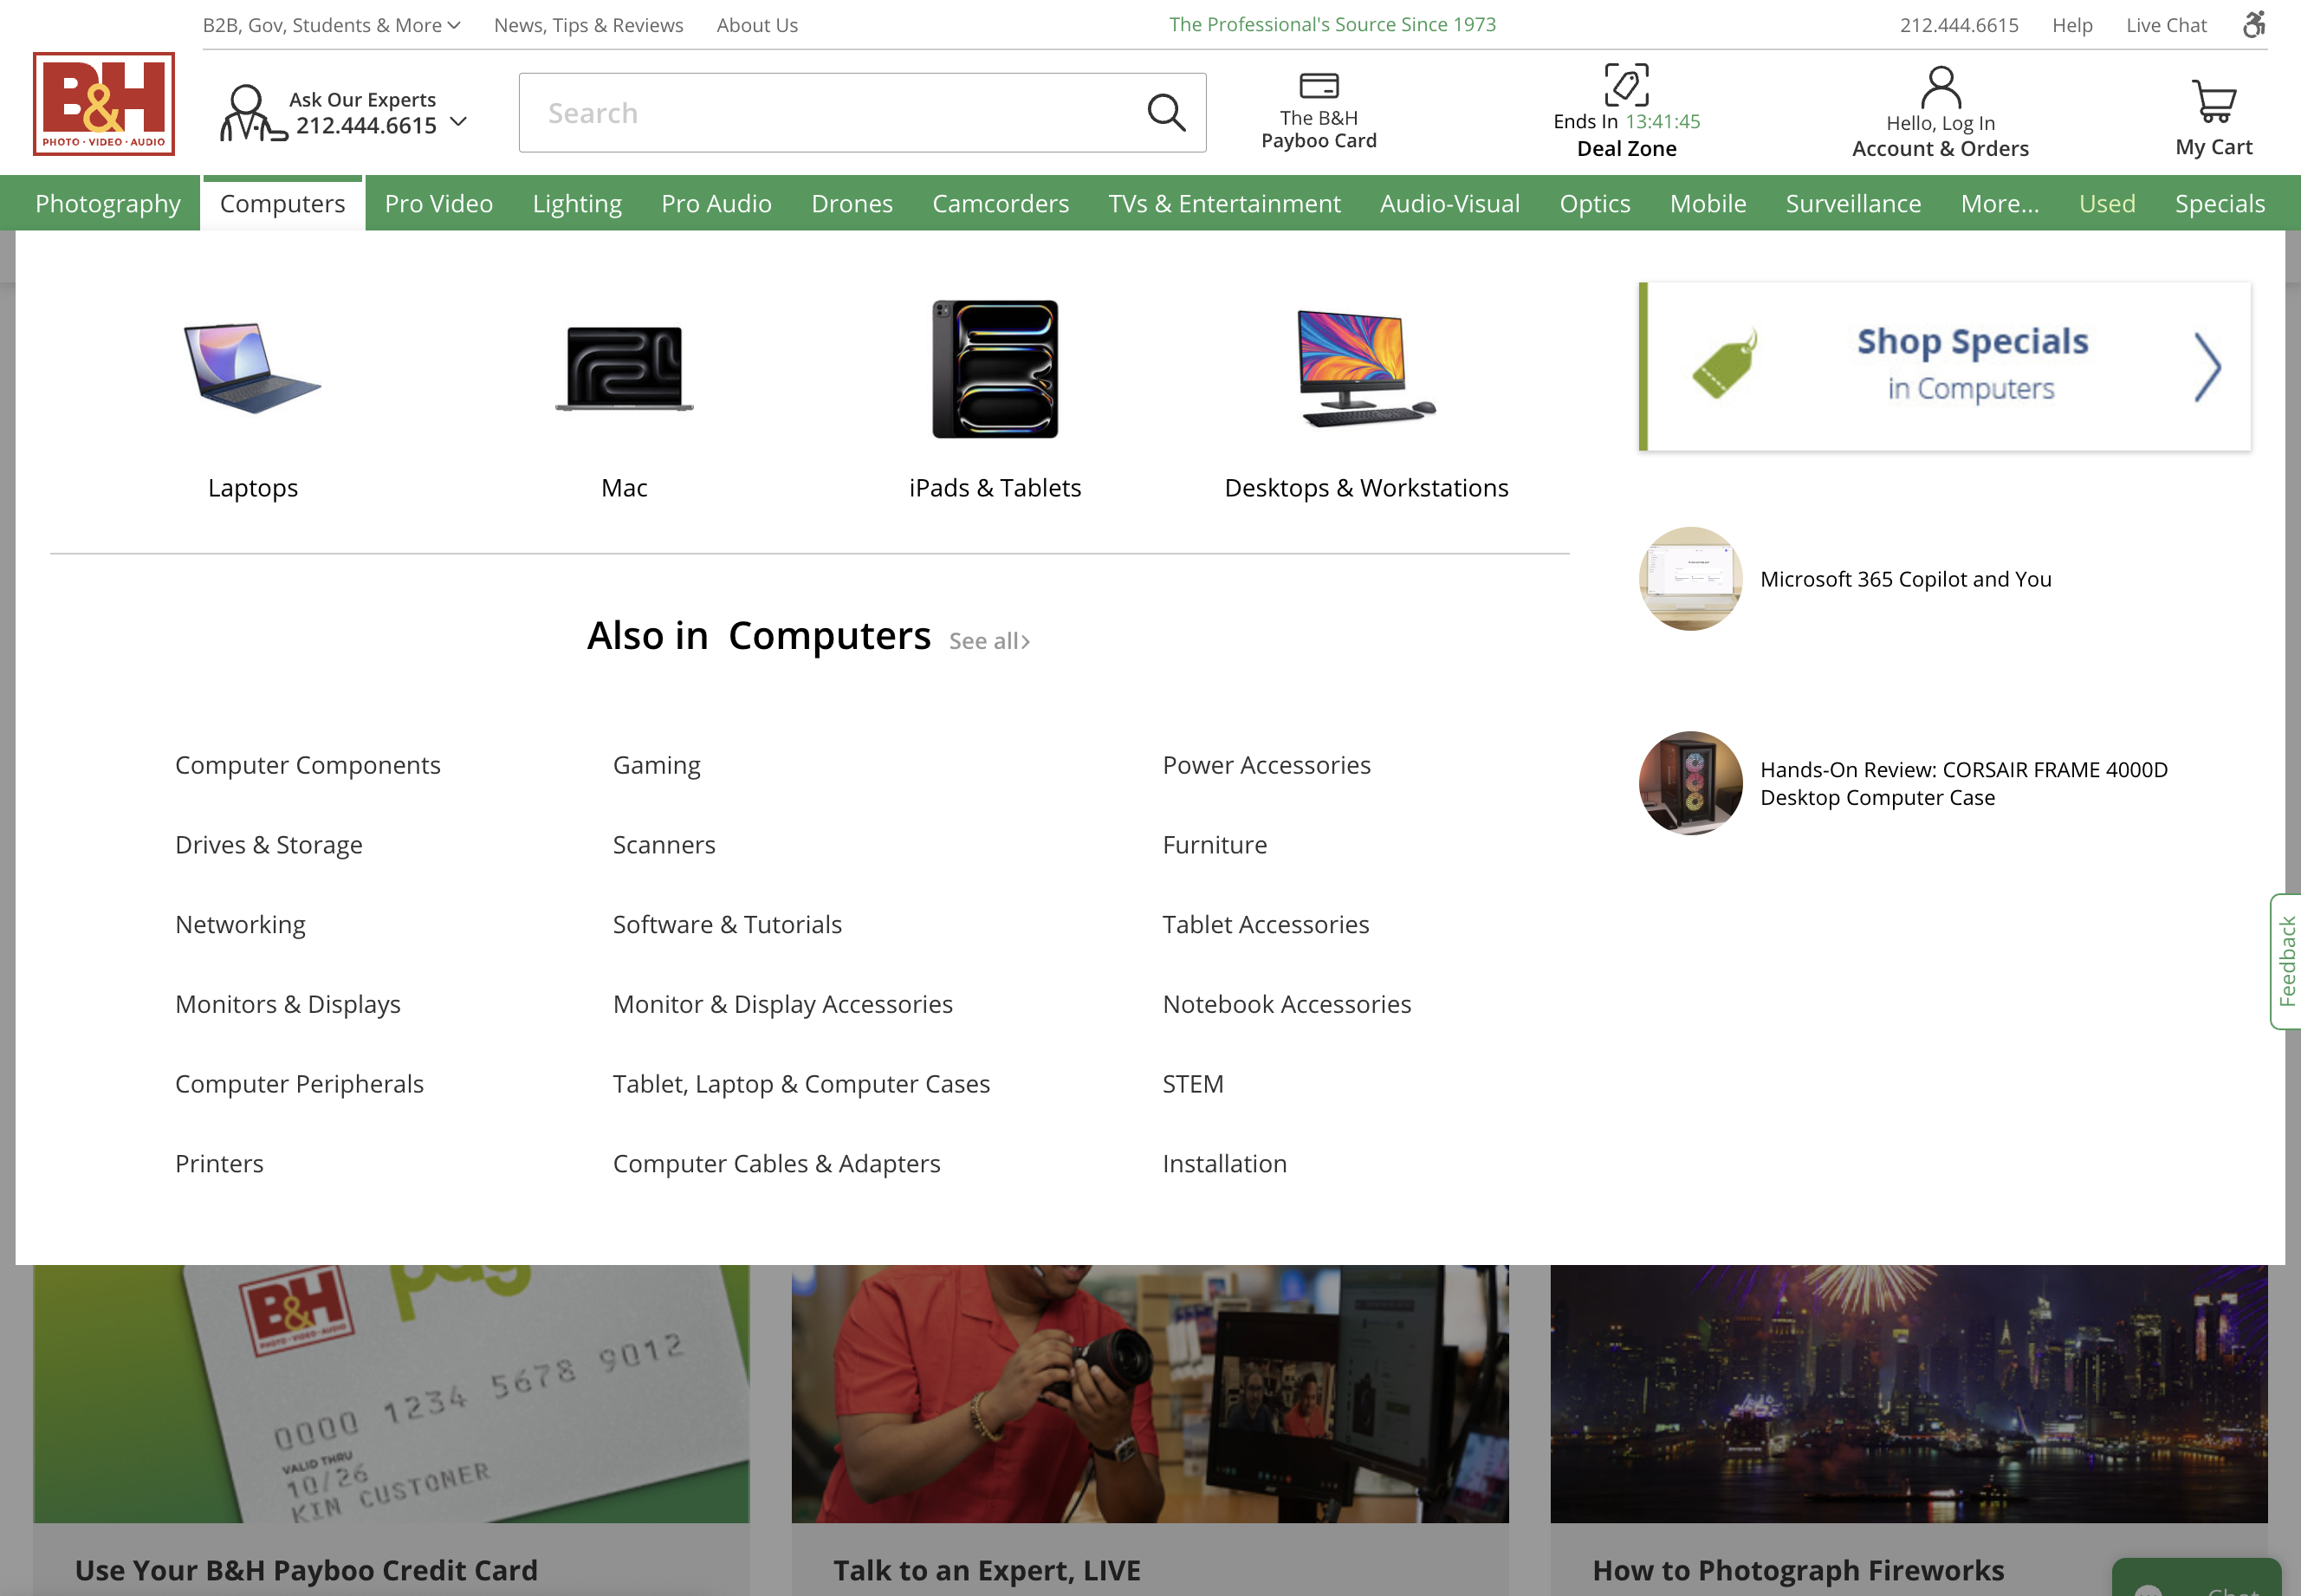Screen dimensions: 2301x1596
Task: Click the Deal Zone ticket icon
Action: pyautogui.click(x=1624, y=86)
